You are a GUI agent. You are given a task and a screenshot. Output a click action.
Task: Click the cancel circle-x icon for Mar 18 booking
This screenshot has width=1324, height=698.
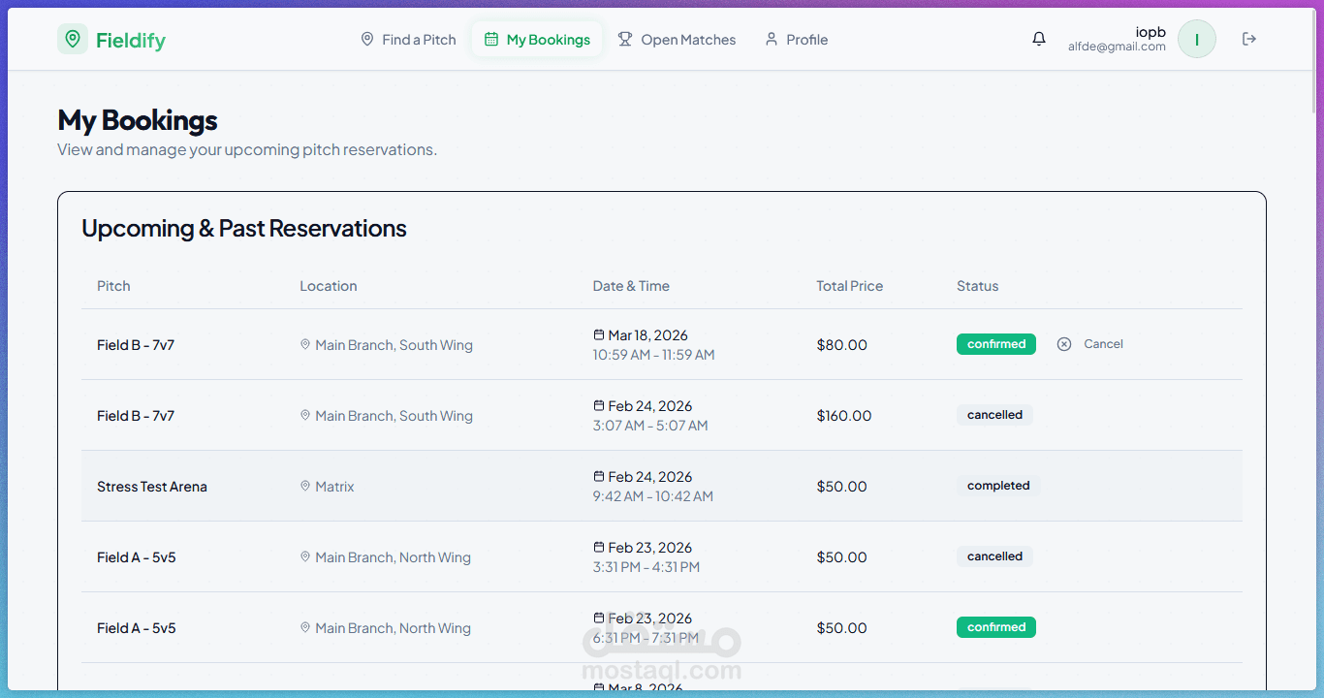tap(1064, 344)
